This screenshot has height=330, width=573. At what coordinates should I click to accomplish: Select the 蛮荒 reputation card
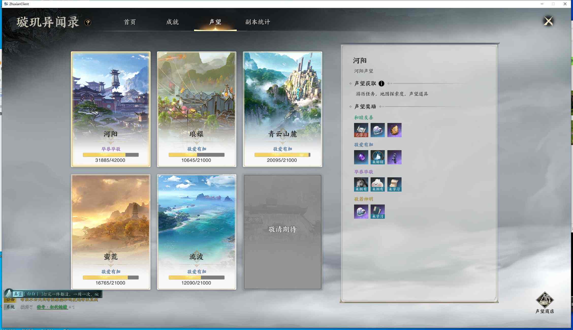point(111,232)
